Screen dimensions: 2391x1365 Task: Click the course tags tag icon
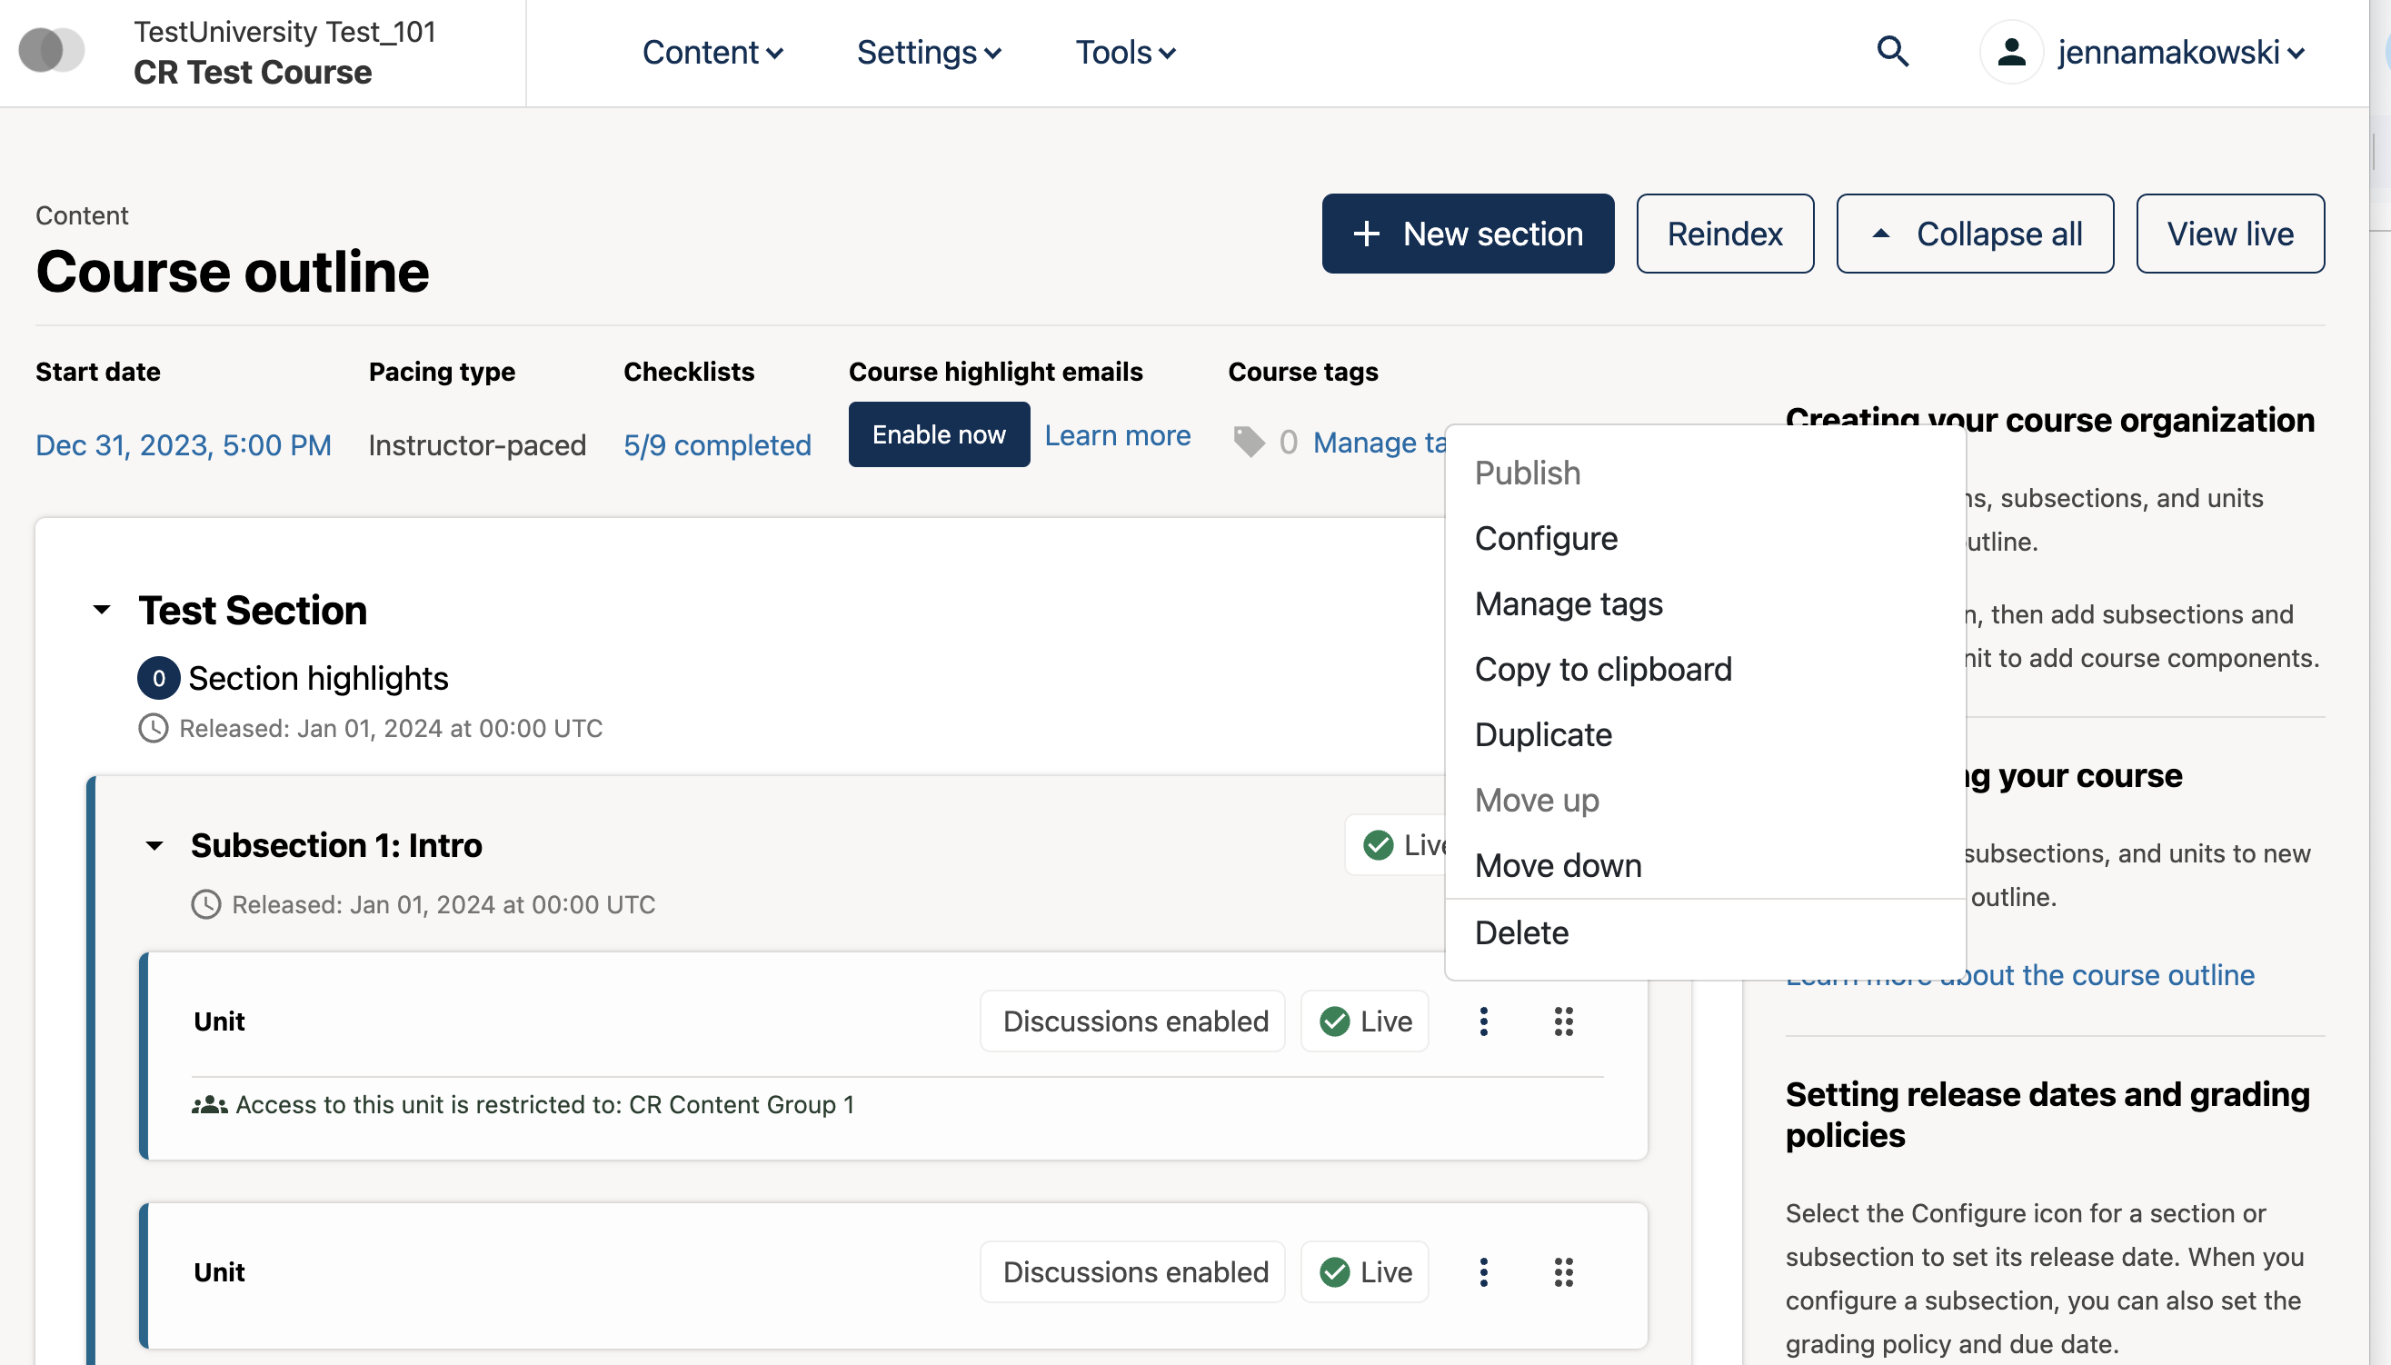pos(1249,442)
